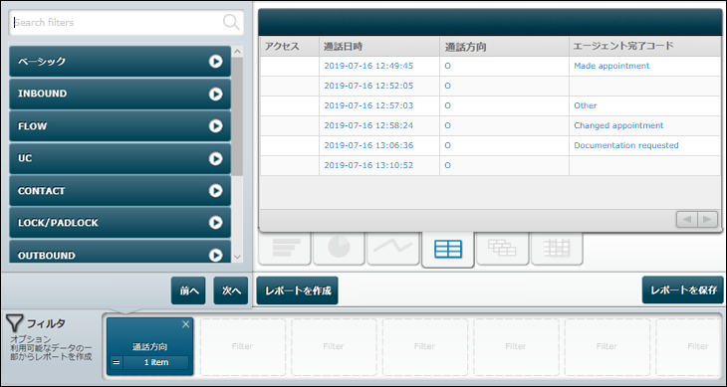Select the bar chart view icon
Viewport: 727px width, 387px height.
pos(284,248)
